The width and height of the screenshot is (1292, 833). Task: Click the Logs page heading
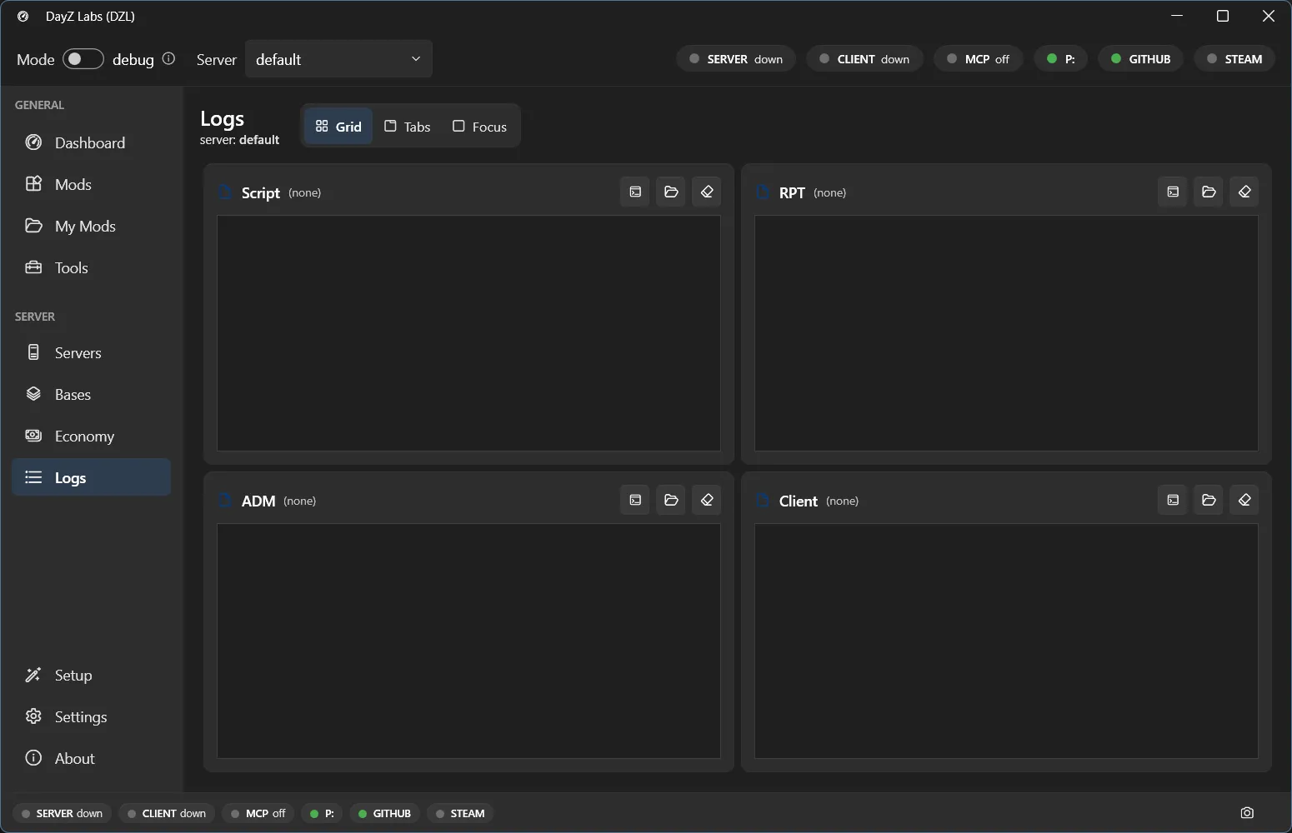point(222,119)
